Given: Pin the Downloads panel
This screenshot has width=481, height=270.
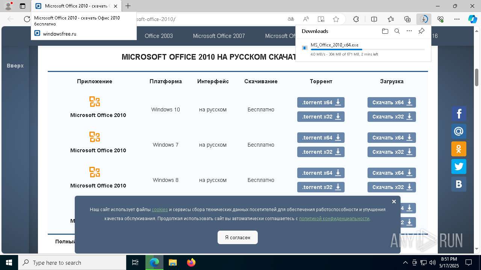Looking at the screenshot, I should pyautogui.click(x=422, y=31).
